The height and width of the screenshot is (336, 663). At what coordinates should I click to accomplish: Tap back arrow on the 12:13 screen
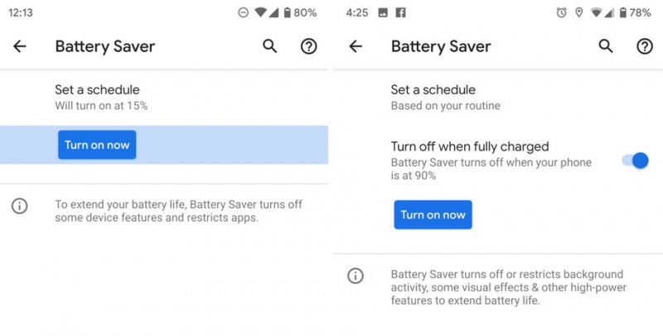point(20,46)
